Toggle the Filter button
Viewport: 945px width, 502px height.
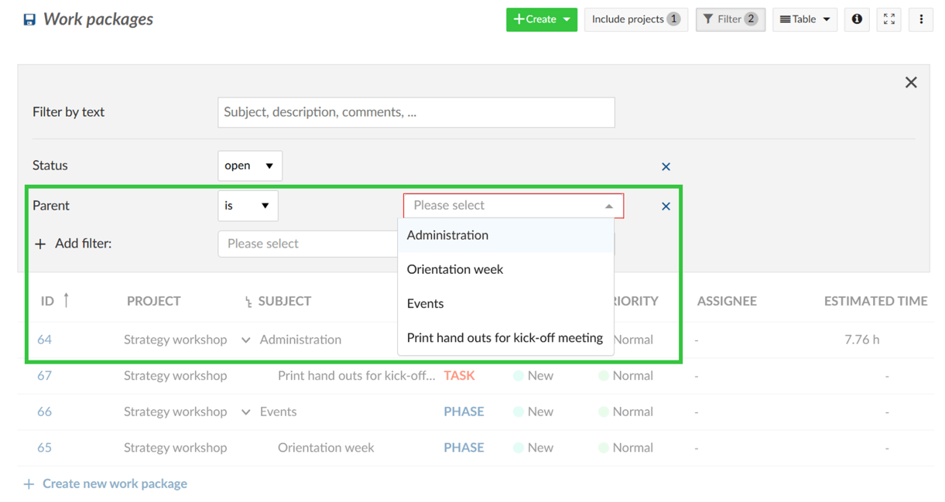730,19
